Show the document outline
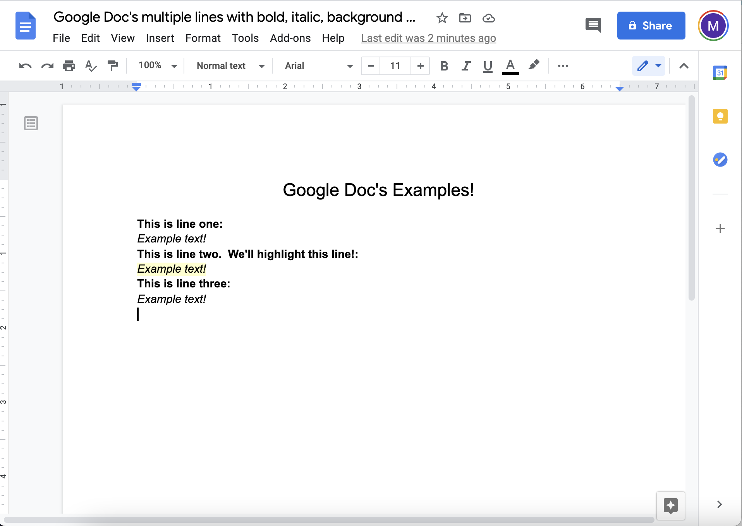Screen dimensions: 742x526 point(31,123)
